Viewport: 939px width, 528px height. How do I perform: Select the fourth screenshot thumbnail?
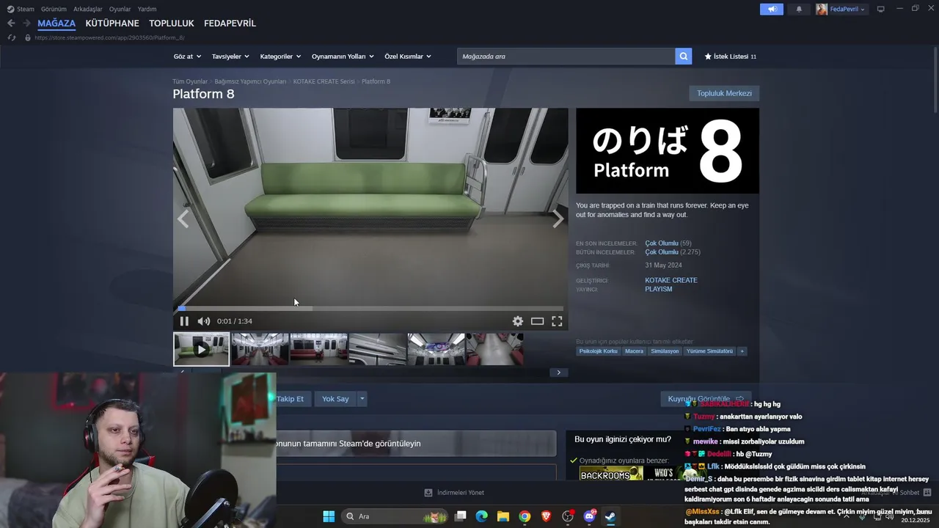pos(378,349)
